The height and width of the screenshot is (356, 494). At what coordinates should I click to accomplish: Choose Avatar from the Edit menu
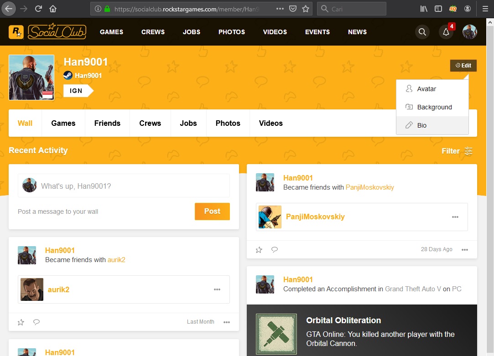coord(432,89)
